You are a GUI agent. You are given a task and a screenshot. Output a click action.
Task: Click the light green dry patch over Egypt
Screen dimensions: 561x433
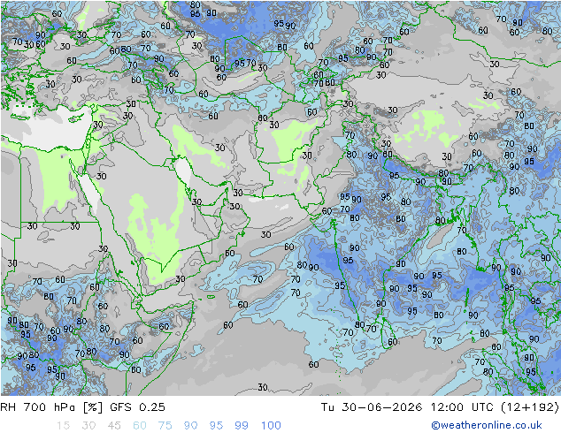(58, 179)
